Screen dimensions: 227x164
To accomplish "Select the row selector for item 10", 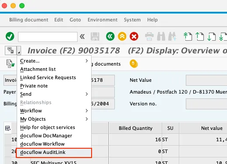I will coord(8,140).
